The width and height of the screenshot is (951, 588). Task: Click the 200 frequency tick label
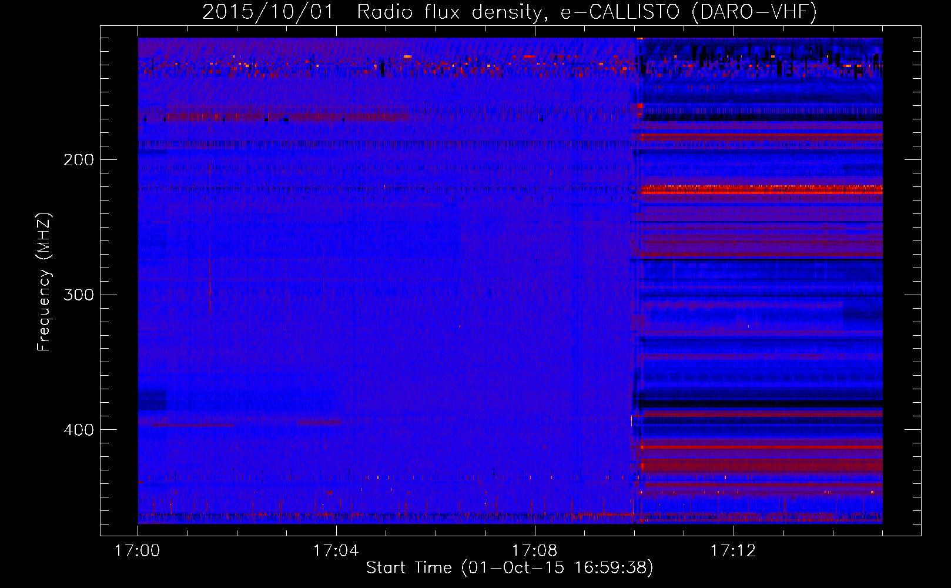(79, 160)
